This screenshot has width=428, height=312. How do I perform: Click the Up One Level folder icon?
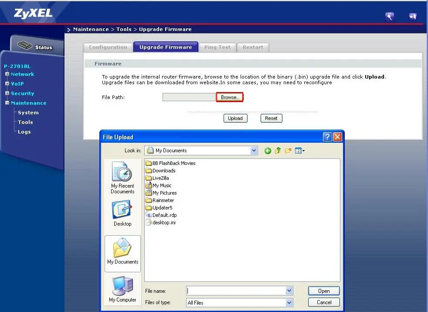click(x=278, y=151)
